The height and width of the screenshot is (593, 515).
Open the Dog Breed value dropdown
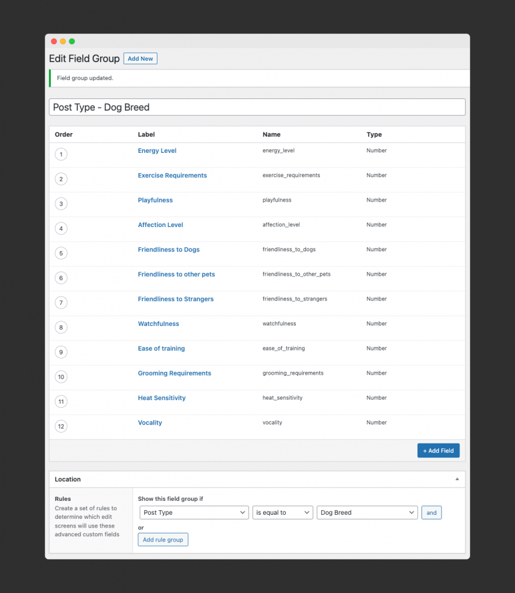[x=367, y=513]
